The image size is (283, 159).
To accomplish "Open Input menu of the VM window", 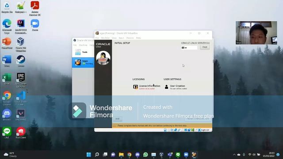I will pos(121,38).
